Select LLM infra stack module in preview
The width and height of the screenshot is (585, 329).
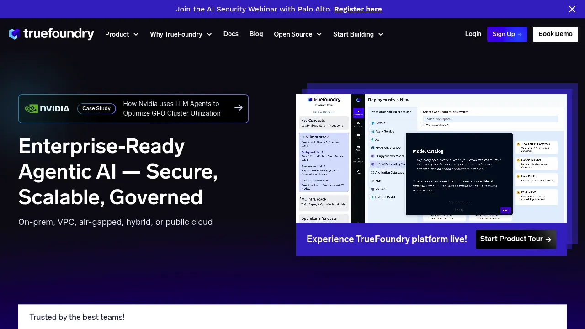324,162
